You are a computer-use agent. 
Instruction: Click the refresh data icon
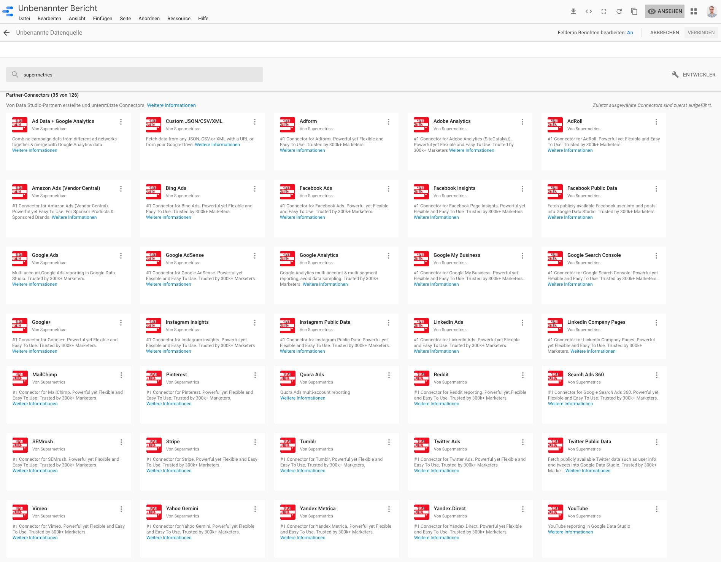pyautogui.click(x=619, y=11)
